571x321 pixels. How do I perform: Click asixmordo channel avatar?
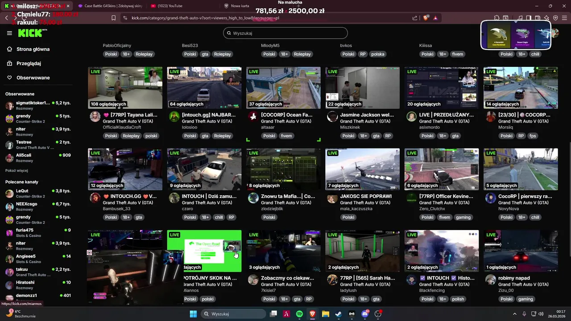pyautogui.click(x=411, y=117)
